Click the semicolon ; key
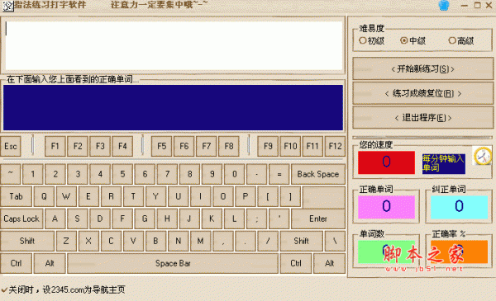The image size is (496, 301). point(256,219)
